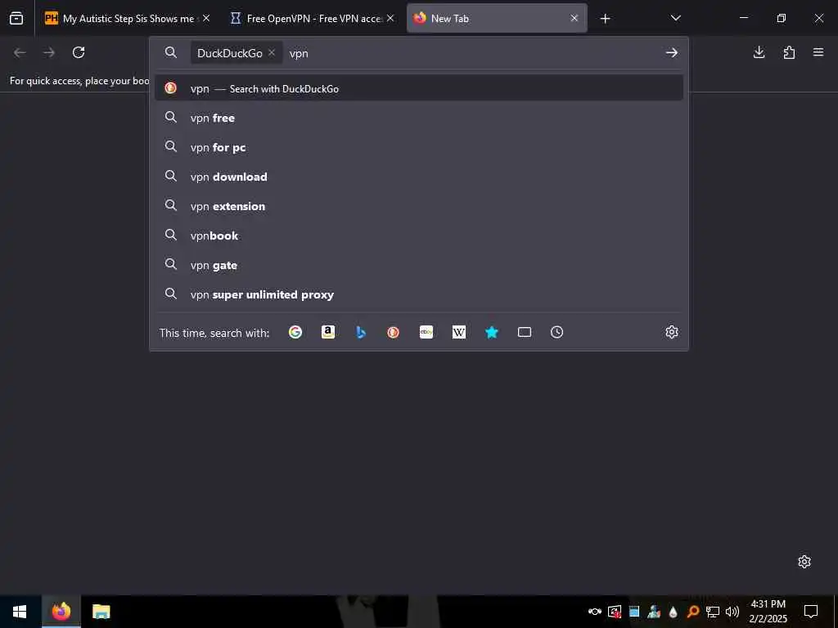Image resolution: width=838 pixels, height=628 pixels.
Task: Search this time with Bing icon
Action: (361, 332)
